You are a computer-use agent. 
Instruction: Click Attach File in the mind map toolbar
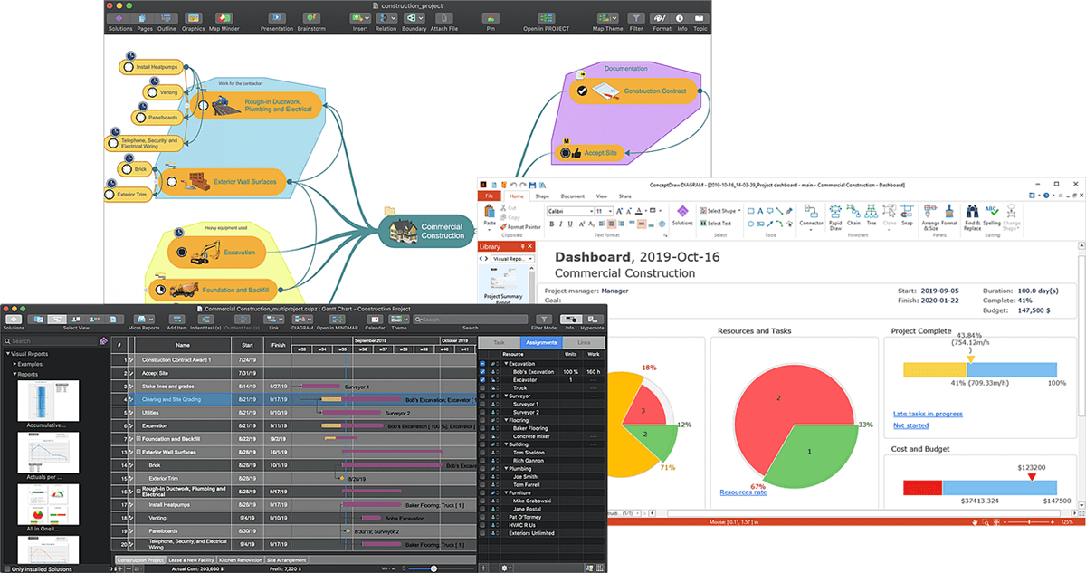pos(446,21)
